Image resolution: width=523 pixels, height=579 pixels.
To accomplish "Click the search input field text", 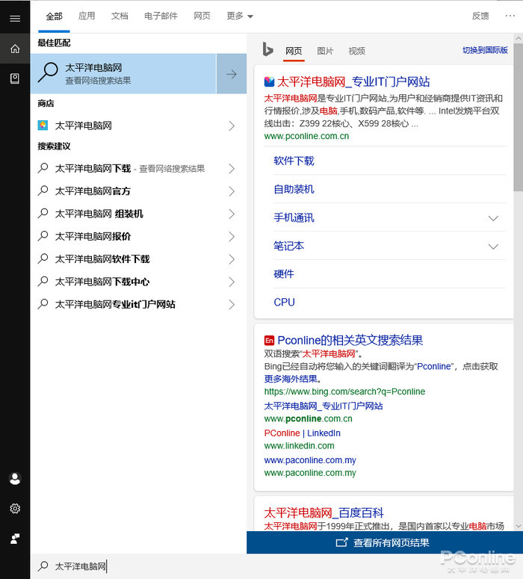I will 80,566.
